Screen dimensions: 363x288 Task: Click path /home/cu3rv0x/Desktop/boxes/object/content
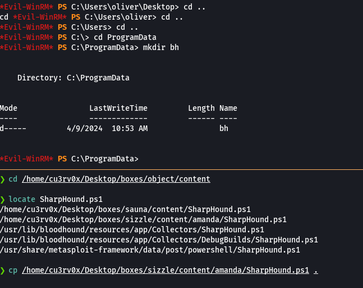(x=116, y=179)
